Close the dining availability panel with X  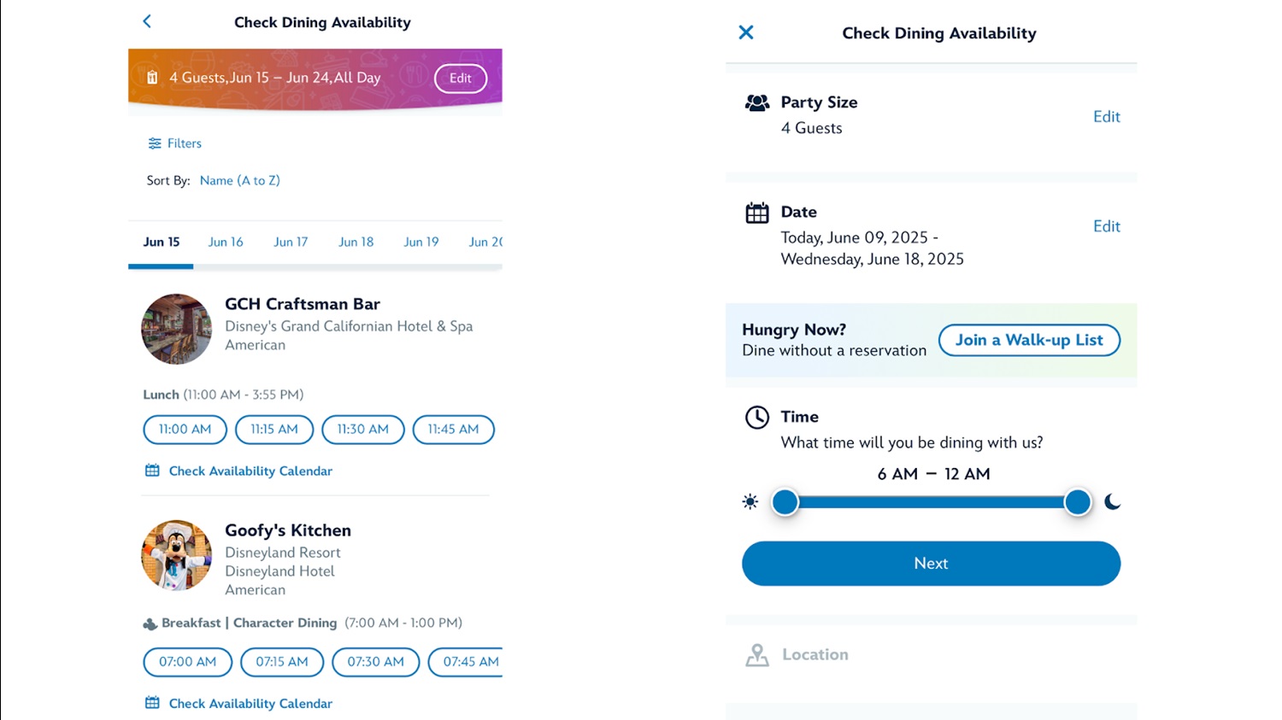746,32
